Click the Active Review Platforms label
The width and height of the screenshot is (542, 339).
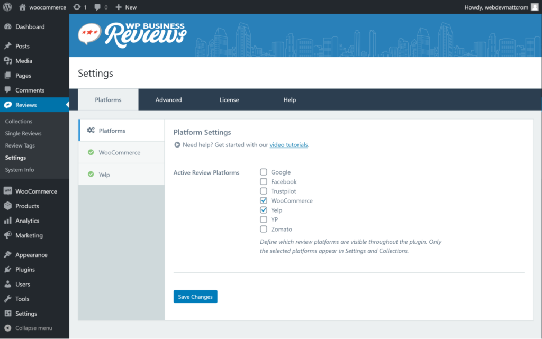(206, 172)
